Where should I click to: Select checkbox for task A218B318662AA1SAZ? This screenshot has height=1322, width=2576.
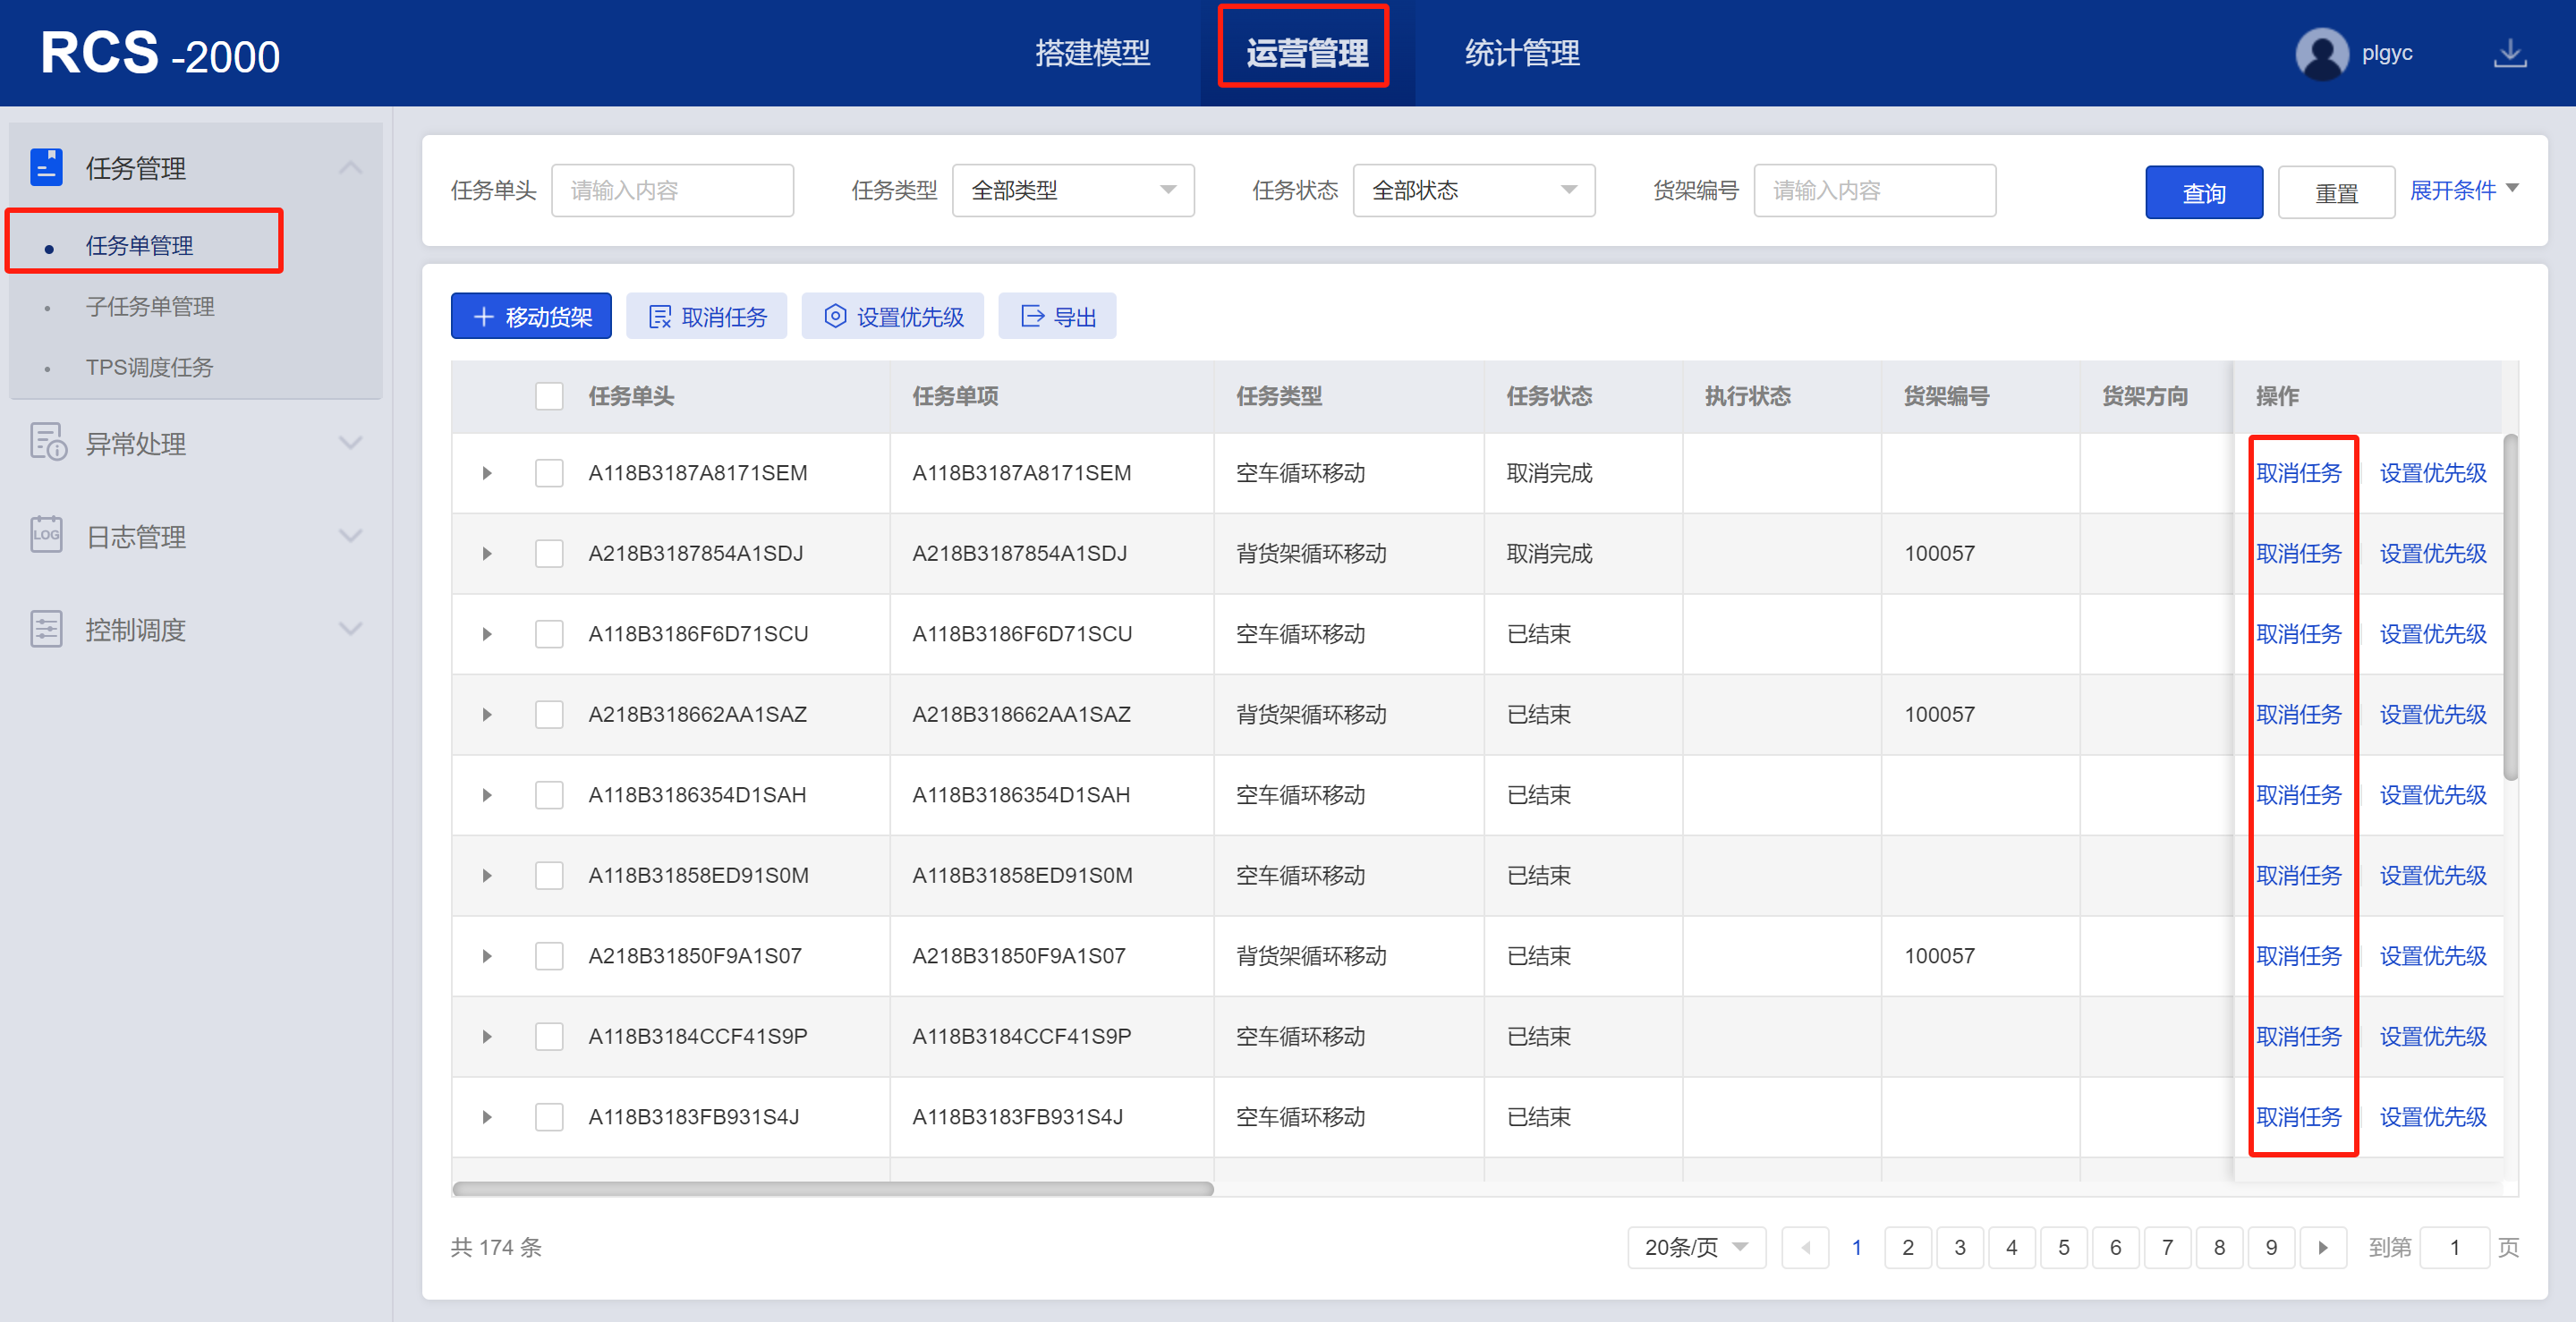(549, 714)
